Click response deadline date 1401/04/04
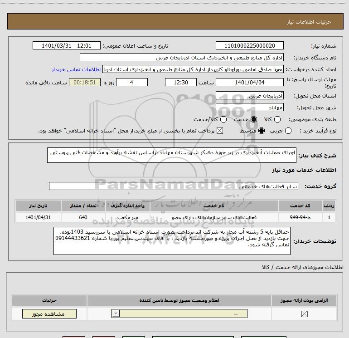Viewport: 349px width, 338px height. point(249,82)
